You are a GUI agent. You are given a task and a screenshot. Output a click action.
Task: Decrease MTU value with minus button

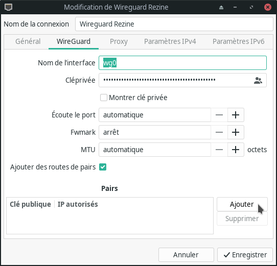219,150
